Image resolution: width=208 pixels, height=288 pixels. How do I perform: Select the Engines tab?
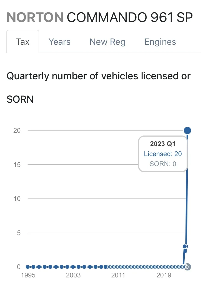pos(160,42)
